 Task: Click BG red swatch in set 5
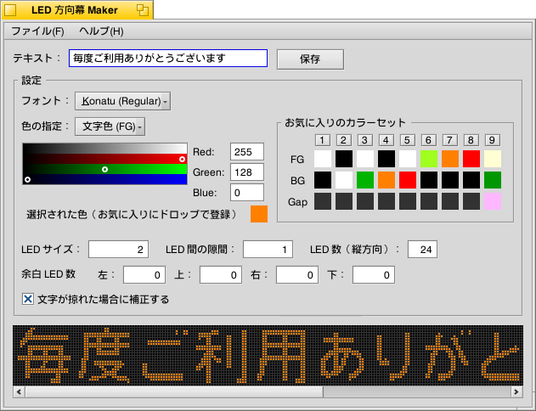pos(408,180)
